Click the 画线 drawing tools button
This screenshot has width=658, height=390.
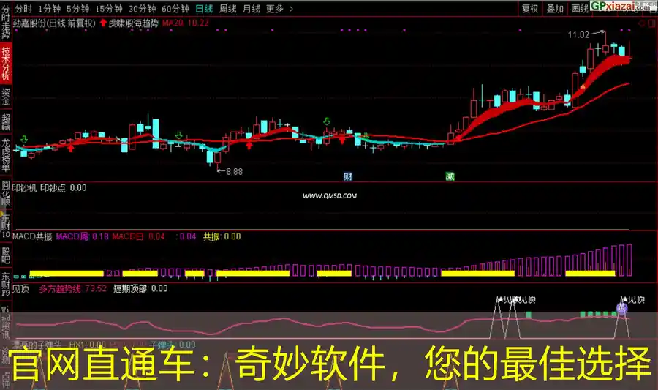pyautogui.click(x=580, y=8)
